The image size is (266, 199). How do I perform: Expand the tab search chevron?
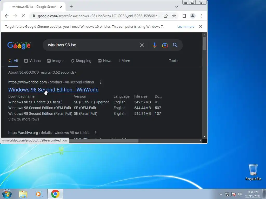[177, 7]
